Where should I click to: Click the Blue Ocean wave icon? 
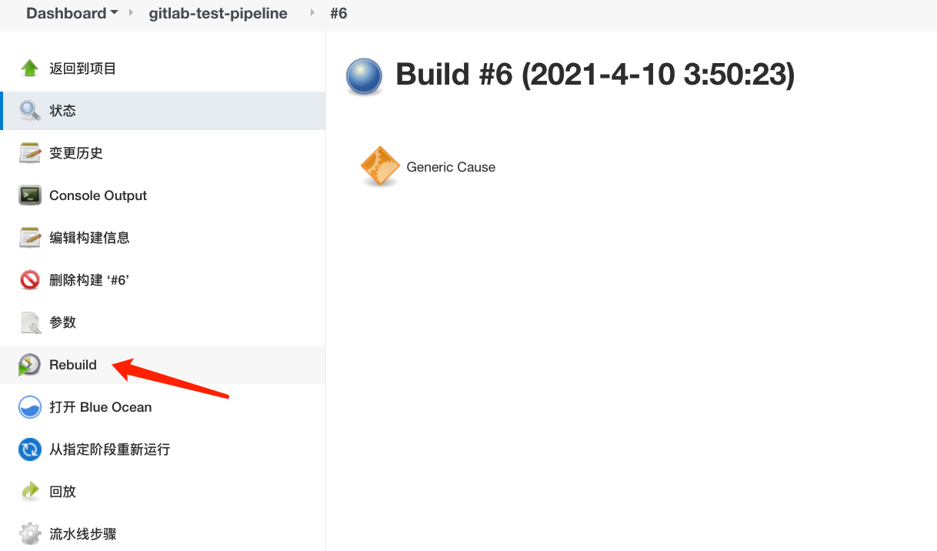pos(30,407)
